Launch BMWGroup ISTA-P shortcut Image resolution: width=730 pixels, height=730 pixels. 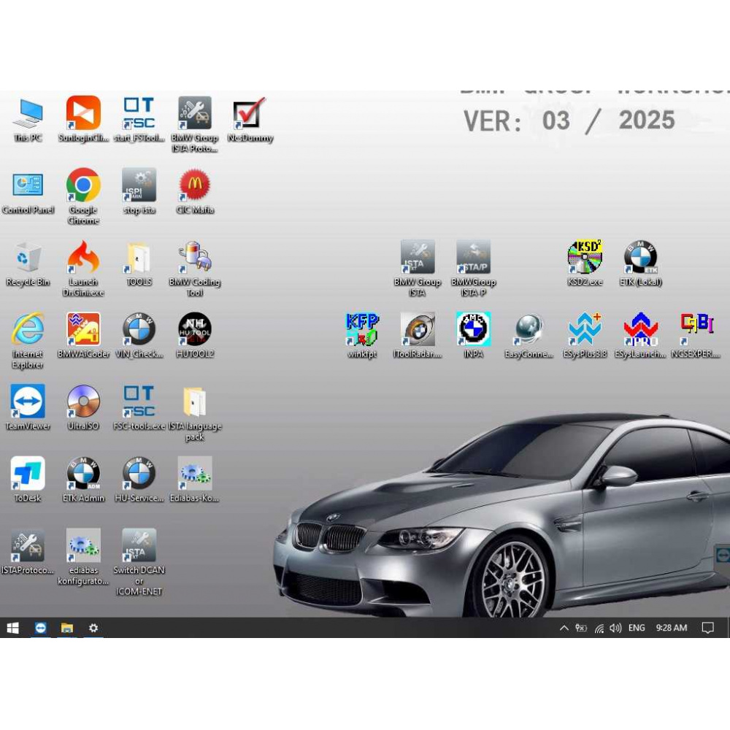pos(473,269)
